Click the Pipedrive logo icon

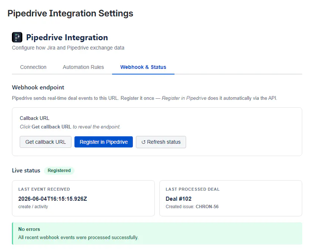tap(17, 37)
